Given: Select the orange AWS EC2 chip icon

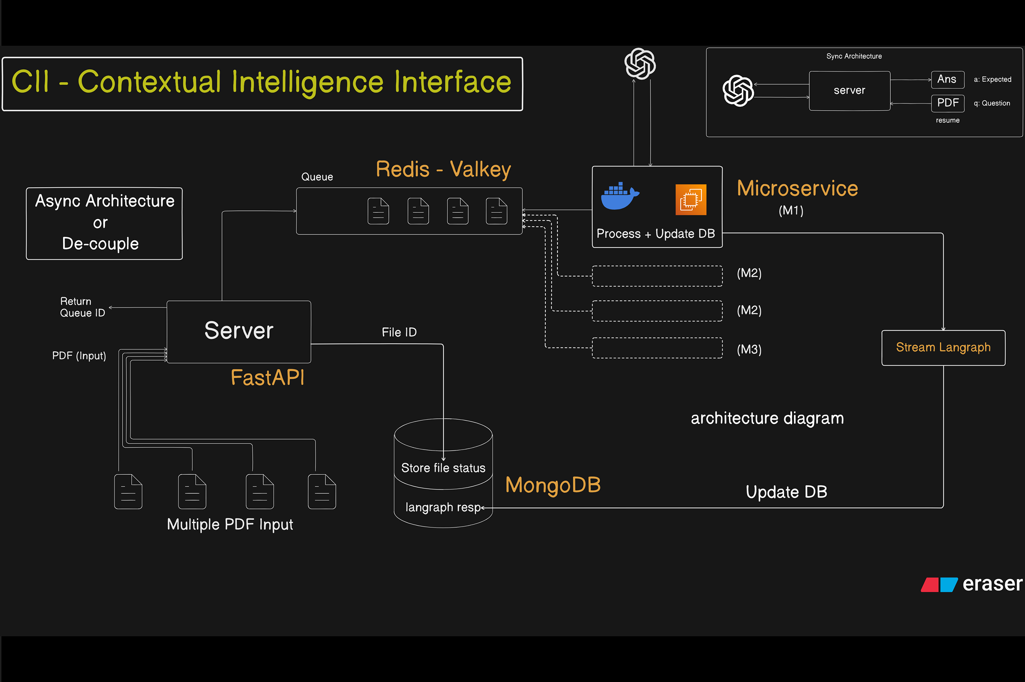Looking at the screenshot, I should pyautogui.click(x=691, y=199).
